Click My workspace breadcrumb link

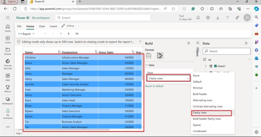pyautogui.click(x=41, y=18)
